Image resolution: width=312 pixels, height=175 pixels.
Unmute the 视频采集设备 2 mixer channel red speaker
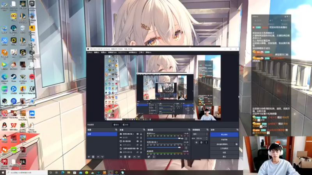pyautogui.click(x=182, y=147)
